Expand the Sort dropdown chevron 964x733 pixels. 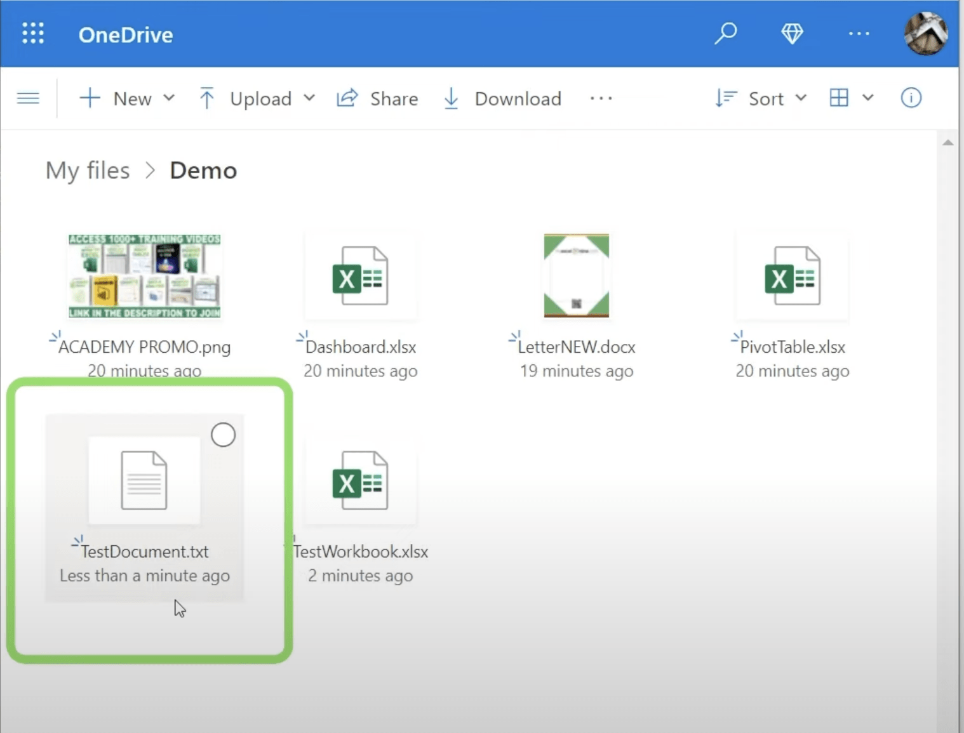[x=801, y=98]
